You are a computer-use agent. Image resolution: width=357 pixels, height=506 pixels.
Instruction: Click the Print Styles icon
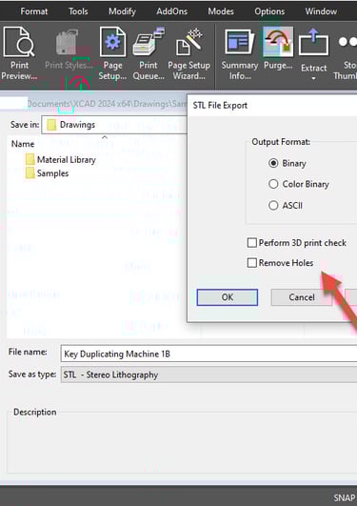click(68, 42)
